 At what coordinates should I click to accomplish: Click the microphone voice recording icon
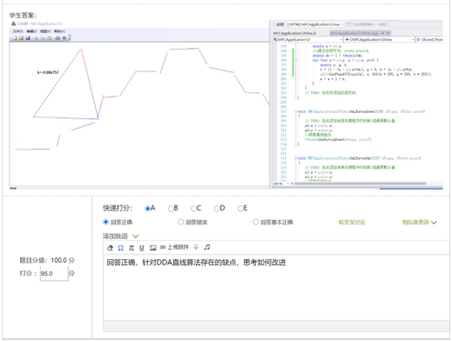196,247
